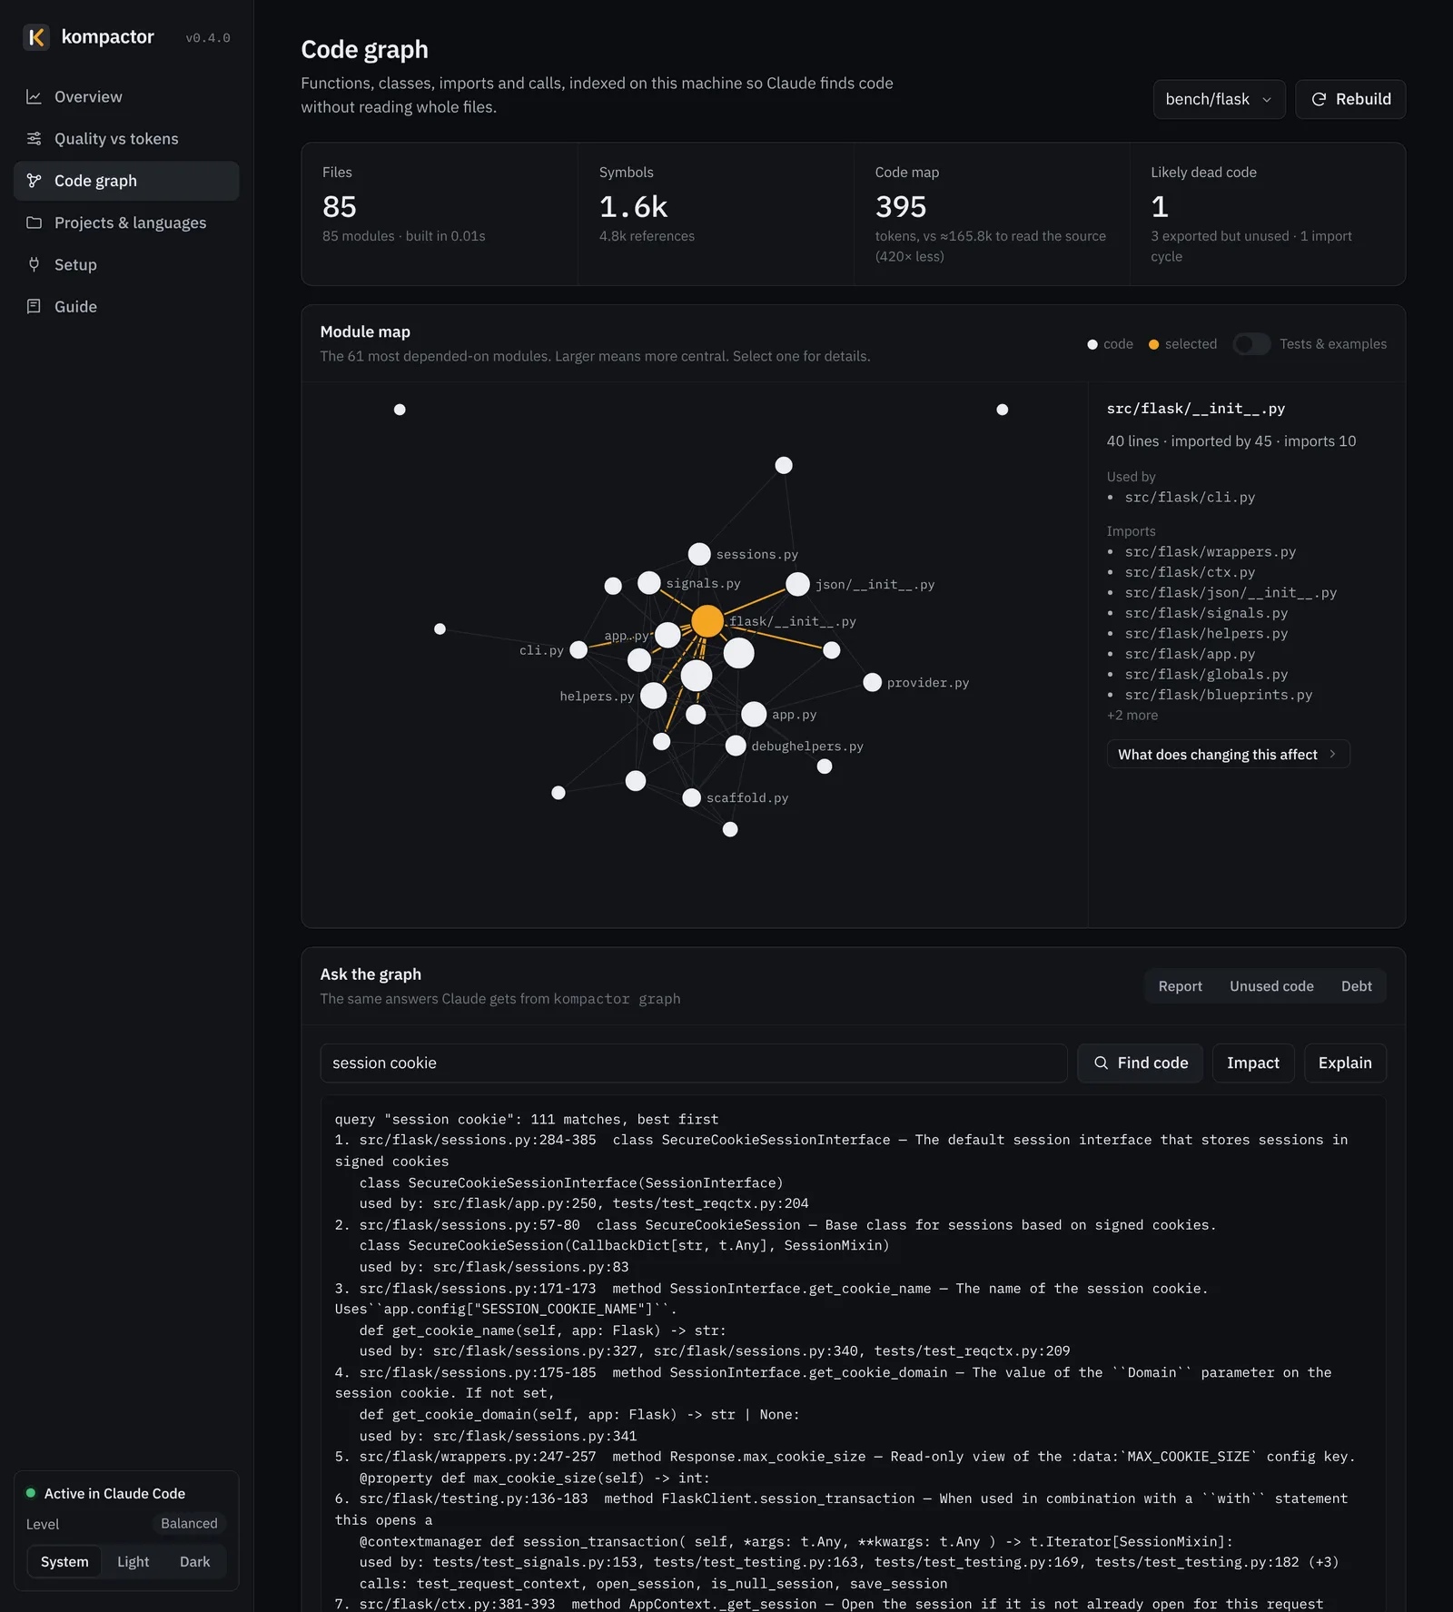Switch theme to Light
The width and height of the screenshot is (1453, 1612).
click(x=133, y=1561)
